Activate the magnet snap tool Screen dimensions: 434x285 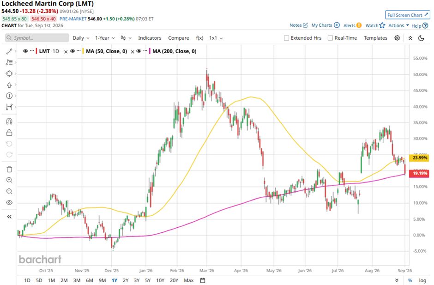[9, 121]
